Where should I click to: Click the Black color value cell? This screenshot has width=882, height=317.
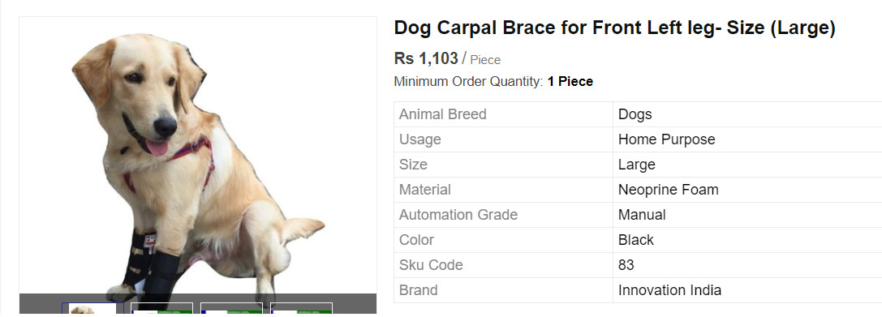pos(747,240)
